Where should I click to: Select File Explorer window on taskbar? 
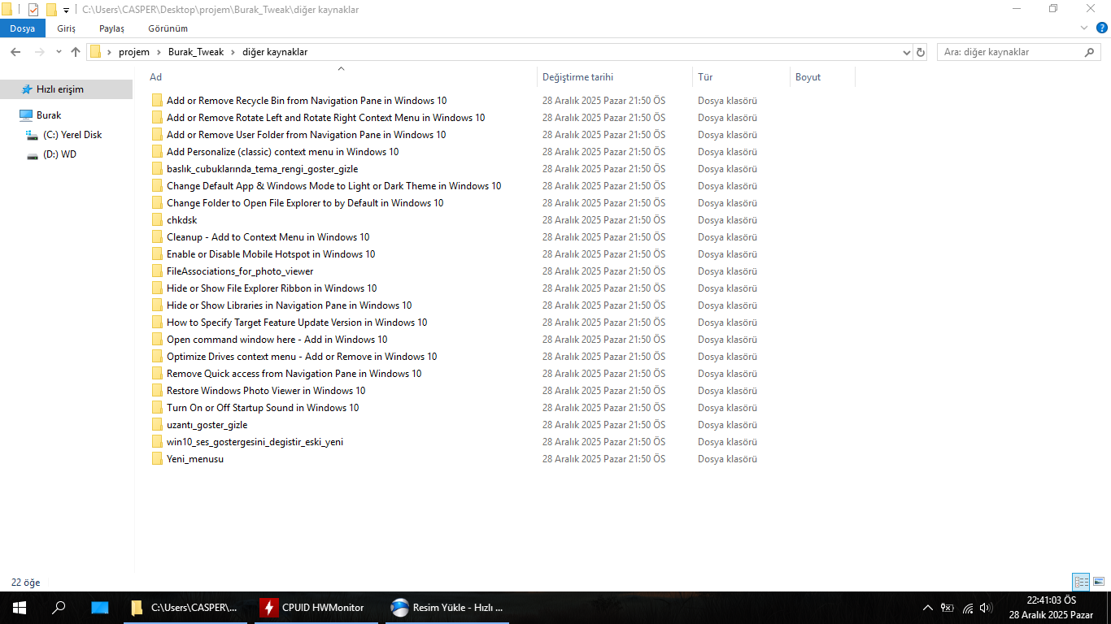point(185,607)
